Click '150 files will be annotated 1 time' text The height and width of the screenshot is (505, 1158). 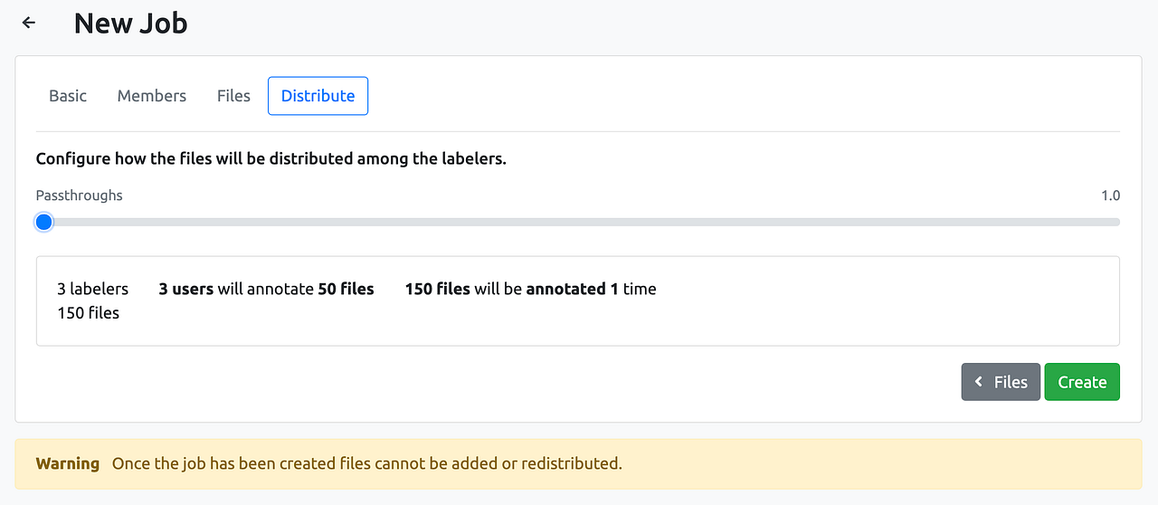530,290
